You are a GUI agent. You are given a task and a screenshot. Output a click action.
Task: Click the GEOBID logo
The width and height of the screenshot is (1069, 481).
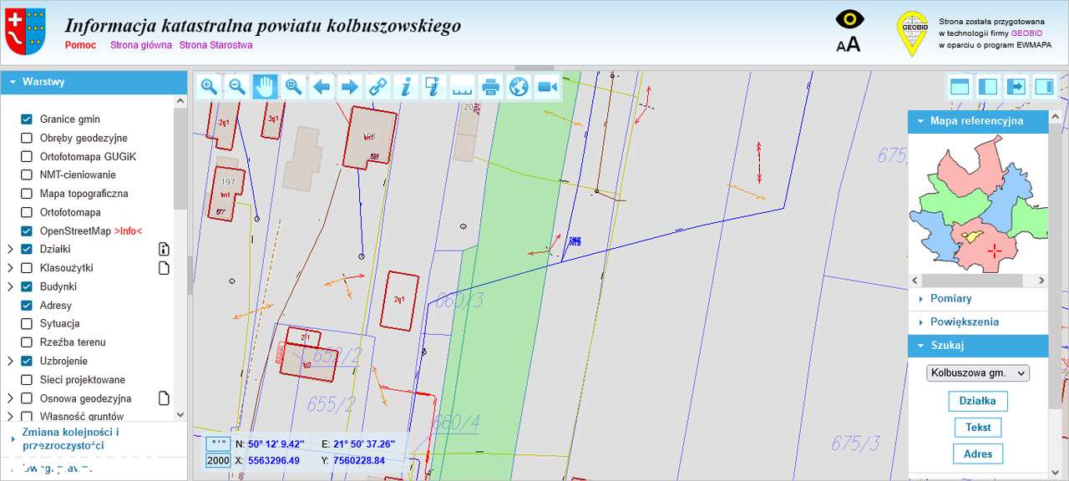(912, 33)
